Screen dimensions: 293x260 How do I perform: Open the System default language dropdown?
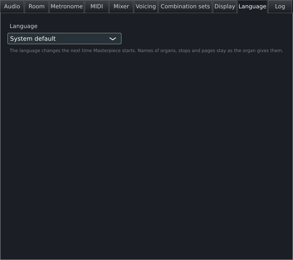coord(64,39)
